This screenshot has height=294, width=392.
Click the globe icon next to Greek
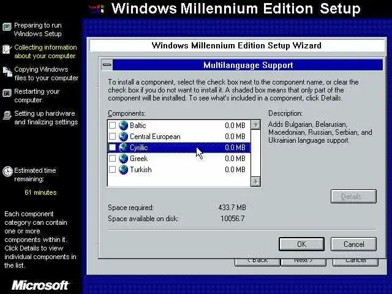tap(123, 158)
